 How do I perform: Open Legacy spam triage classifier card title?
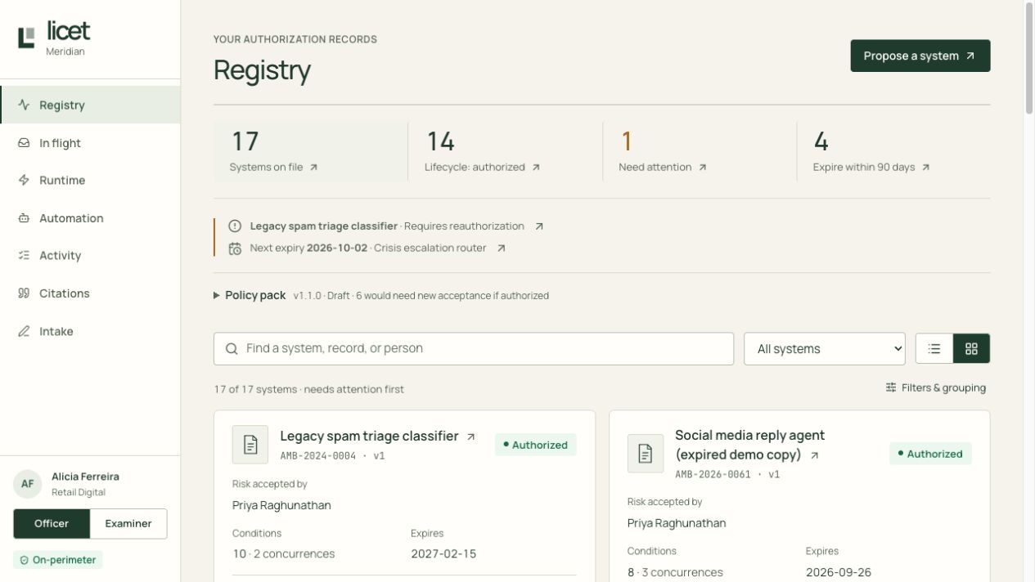click(x=369, y=437)
